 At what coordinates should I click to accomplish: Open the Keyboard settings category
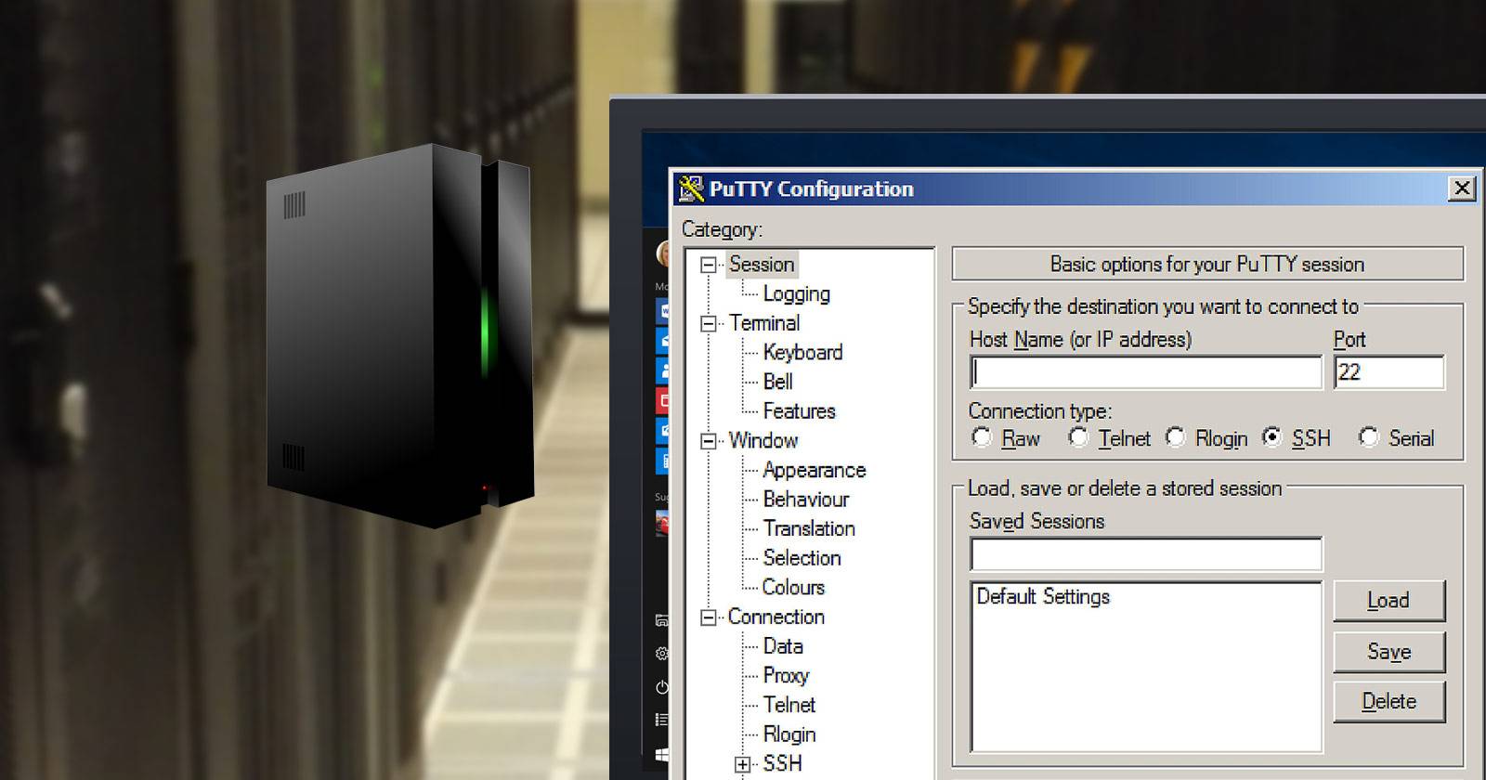click(803, 352)
